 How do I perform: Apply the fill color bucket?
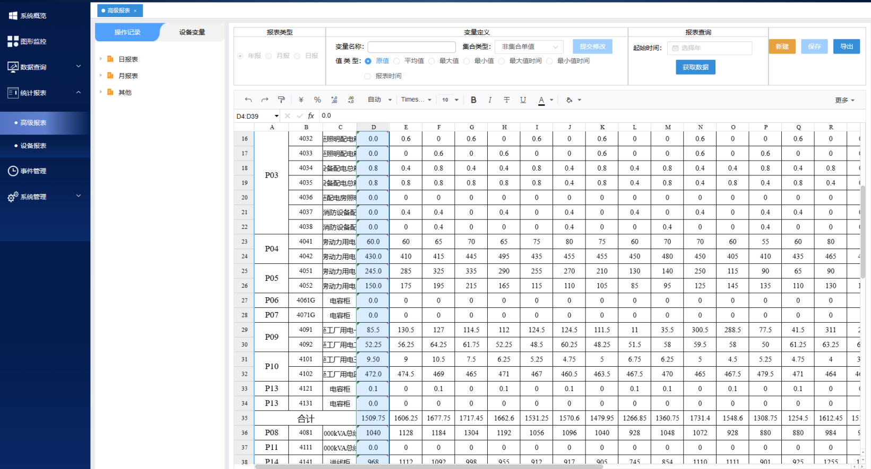(x=570, y=100)
